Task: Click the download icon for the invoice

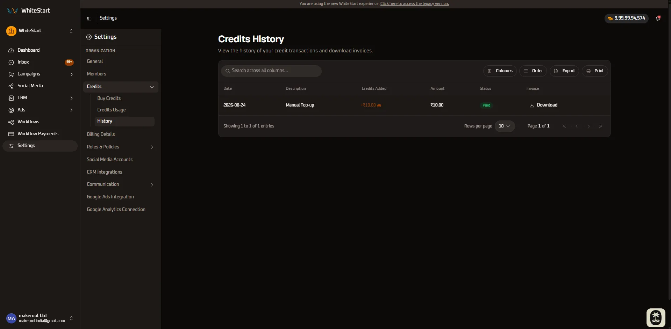Action: point(532,105)
